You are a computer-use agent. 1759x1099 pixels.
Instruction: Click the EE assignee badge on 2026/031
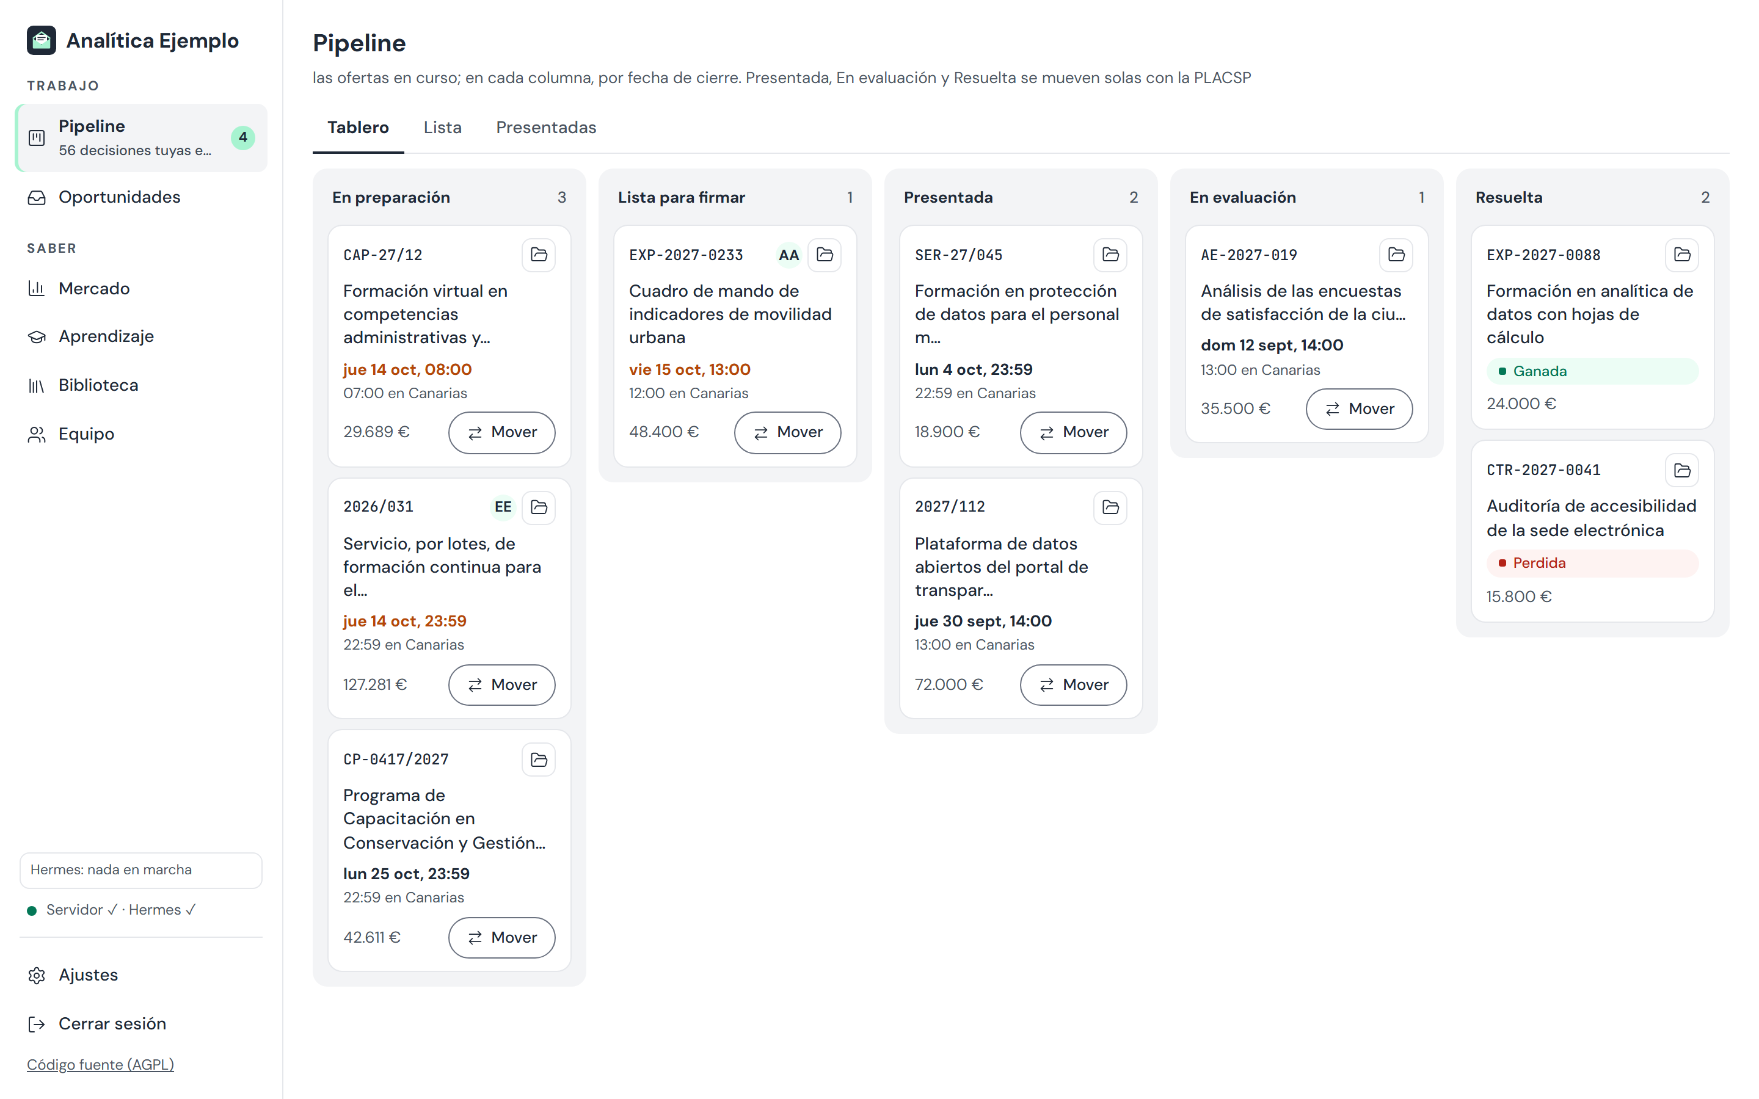pyautogui.click(x=503, y=507)
